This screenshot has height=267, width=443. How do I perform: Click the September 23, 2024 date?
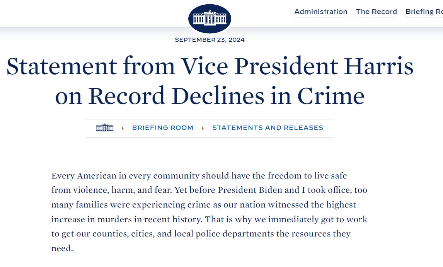coord(210,40)
